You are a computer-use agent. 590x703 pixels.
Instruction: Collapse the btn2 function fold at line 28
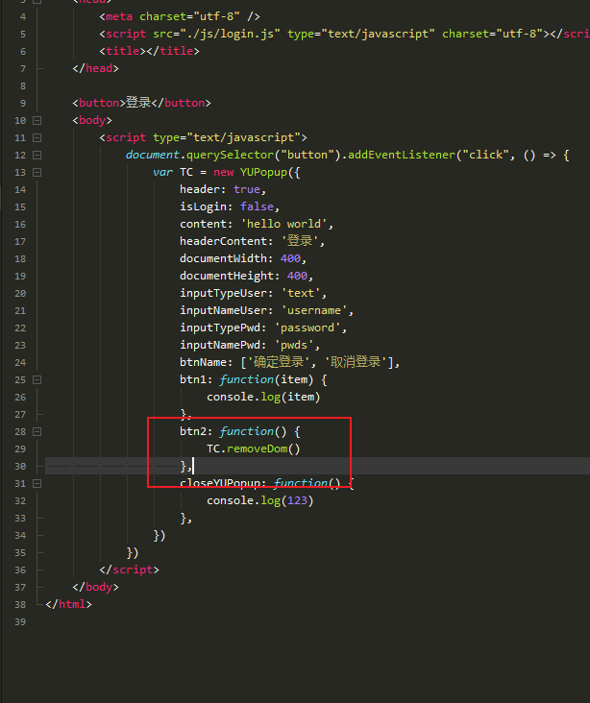pos(37,432)
